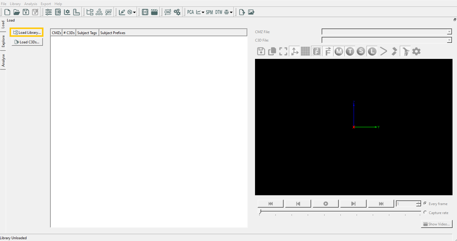Viewport: 457px width, 241px height.
Task: Expand the dropdown arrow beside the circle plot icon
Action: click(134, 12)
